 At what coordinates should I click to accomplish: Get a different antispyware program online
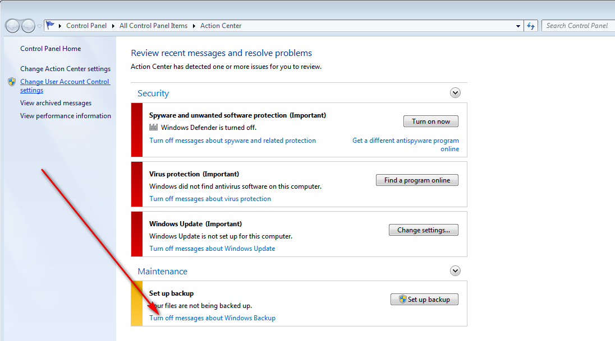pos(406,144)
